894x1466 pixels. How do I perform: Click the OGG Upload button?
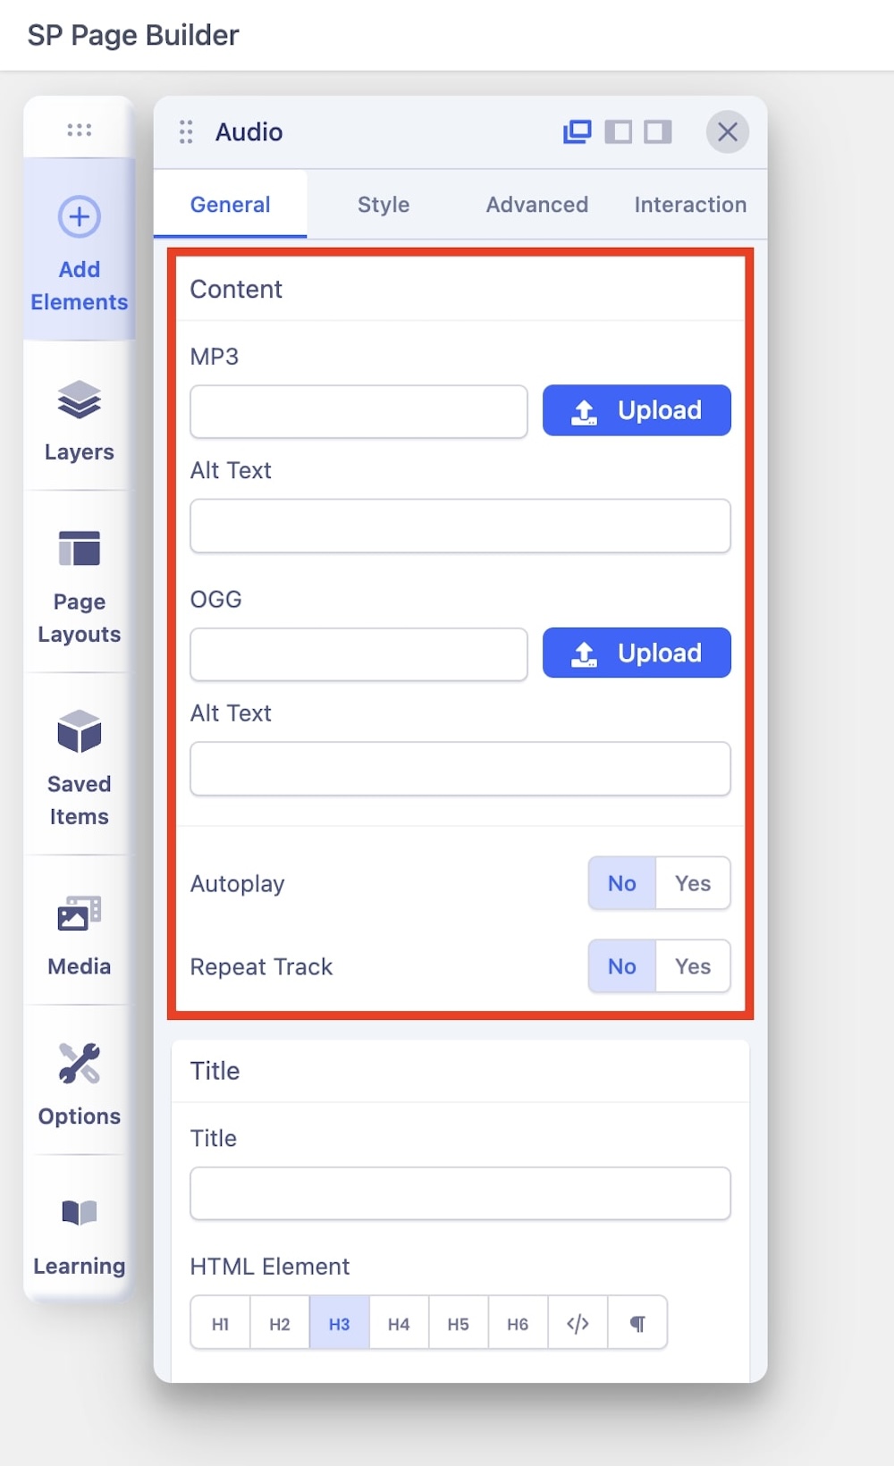tap(637, 653)
